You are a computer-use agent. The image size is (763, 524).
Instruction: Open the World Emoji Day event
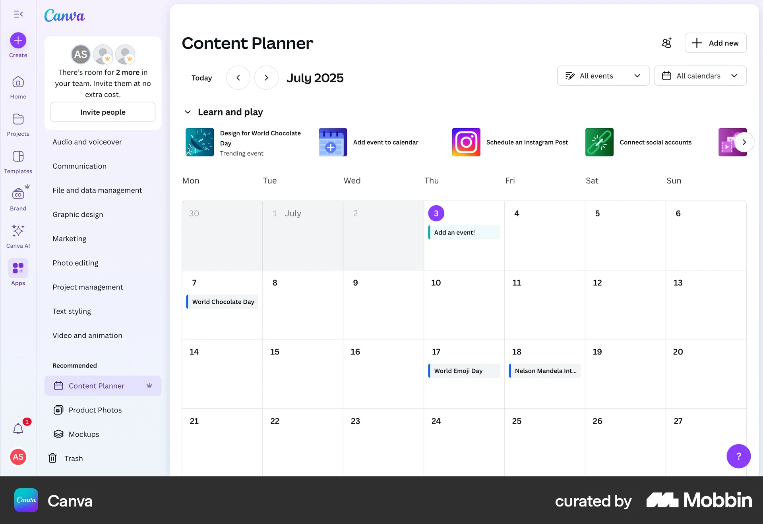coord(464,371)
